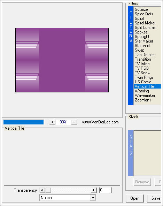Click the Open button
This screenshot has height=206, width=163.
pos(135,198)
